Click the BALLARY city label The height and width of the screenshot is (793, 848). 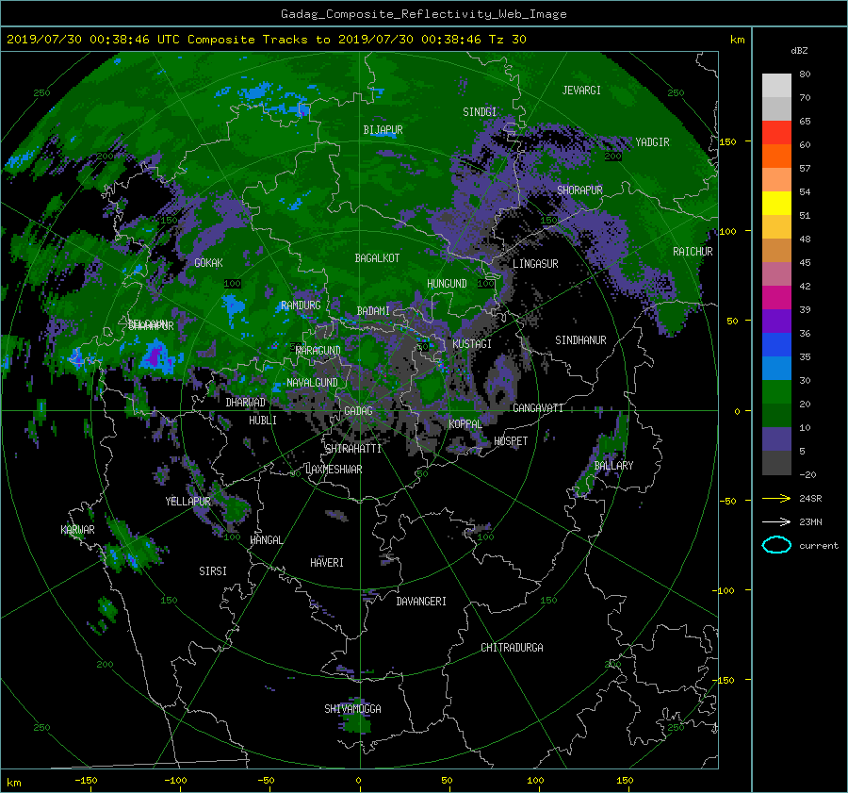tap(613, 466)
